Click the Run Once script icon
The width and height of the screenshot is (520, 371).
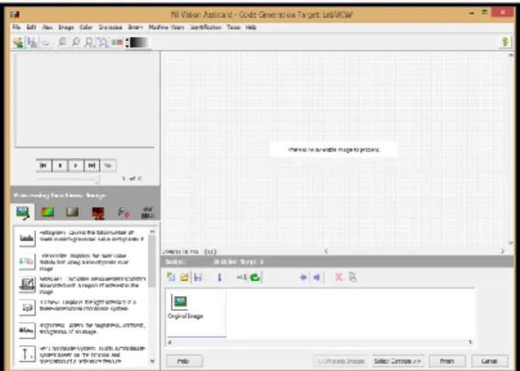tap(242, 277)
